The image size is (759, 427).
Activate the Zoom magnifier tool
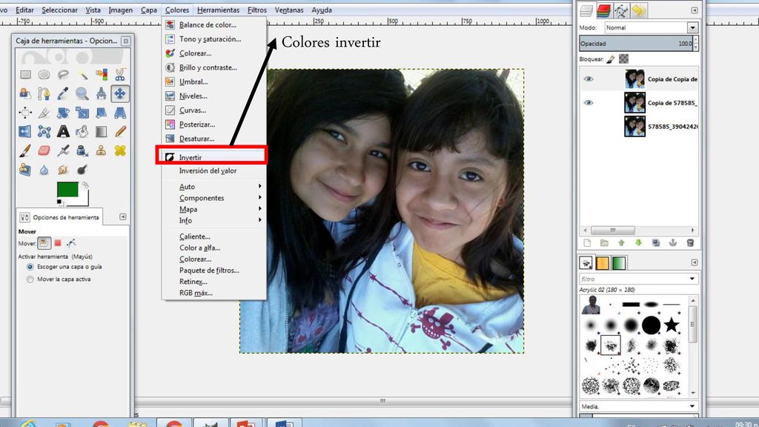pos(82,93)
